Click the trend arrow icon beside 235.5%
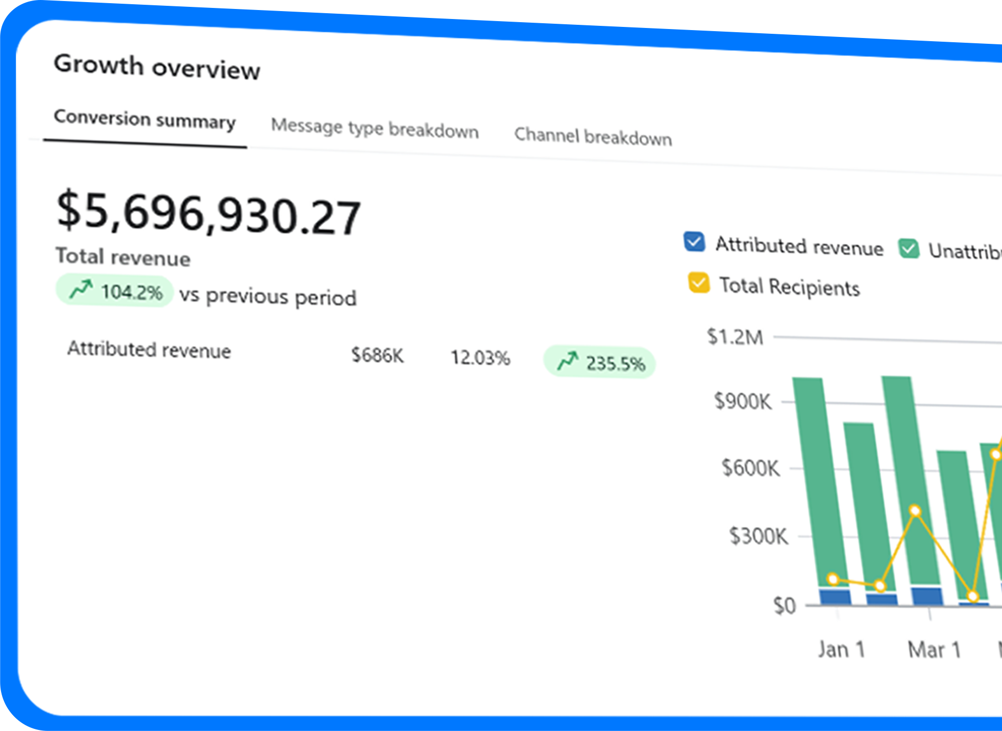The width and height of the screenshot is (1002, 731). 568,361
